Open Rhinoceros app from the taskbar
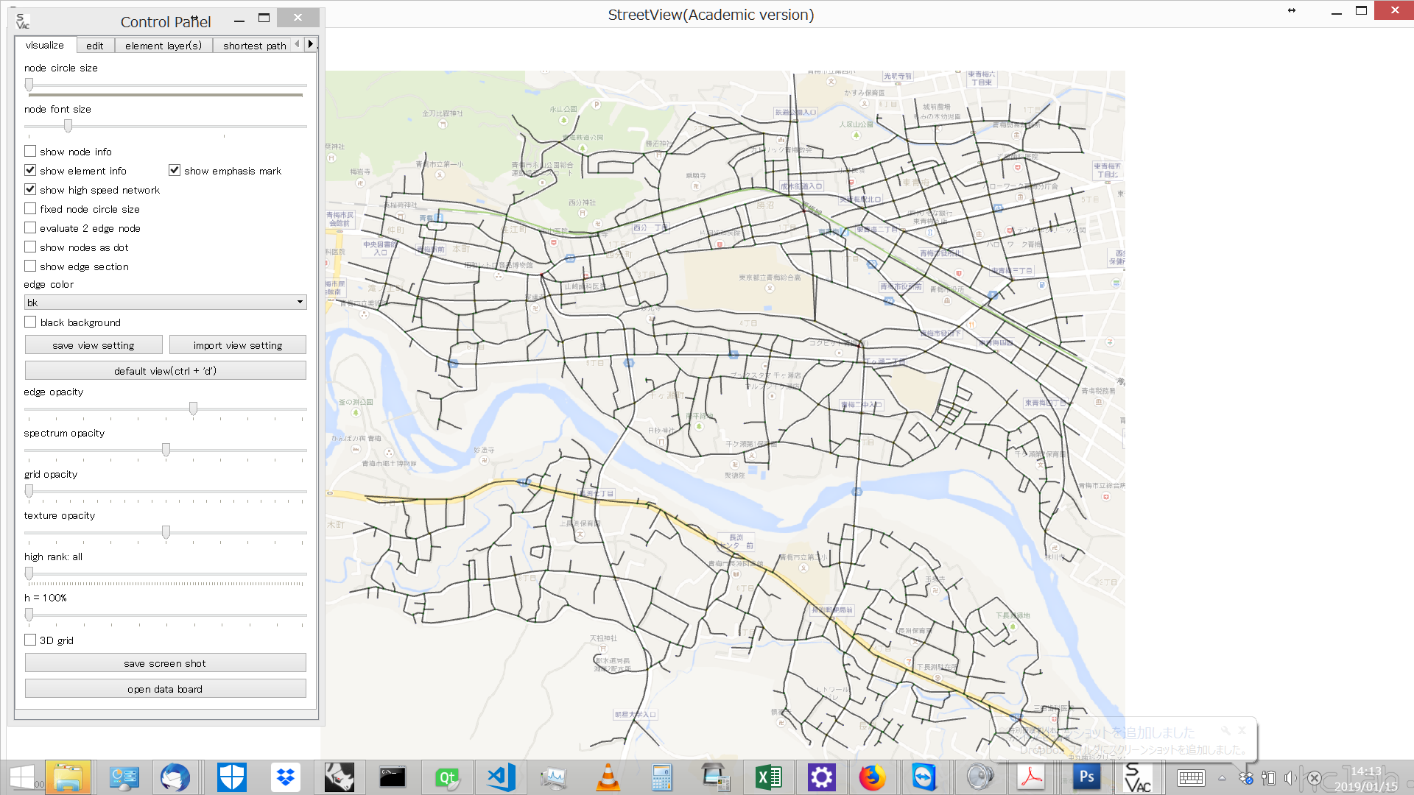The image size is (1414, 795). point(340,777)
